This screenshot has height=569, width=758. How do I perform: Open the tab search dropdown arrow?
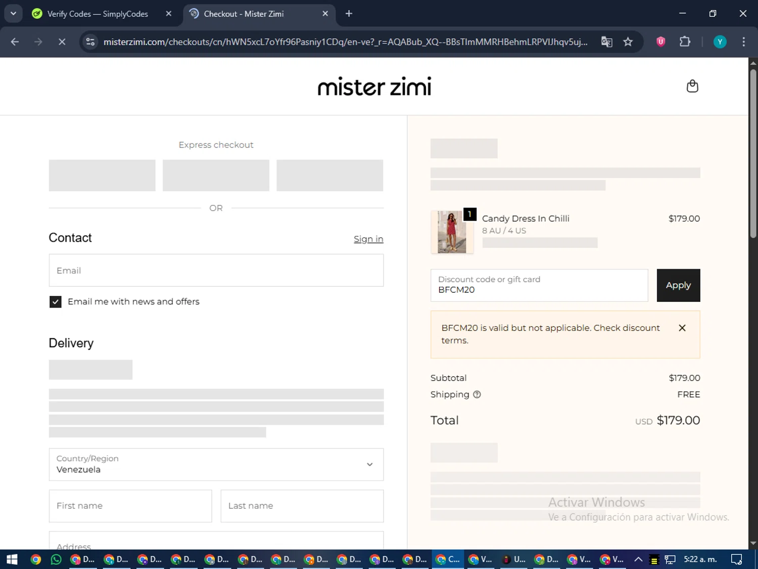tap(13, 14)
